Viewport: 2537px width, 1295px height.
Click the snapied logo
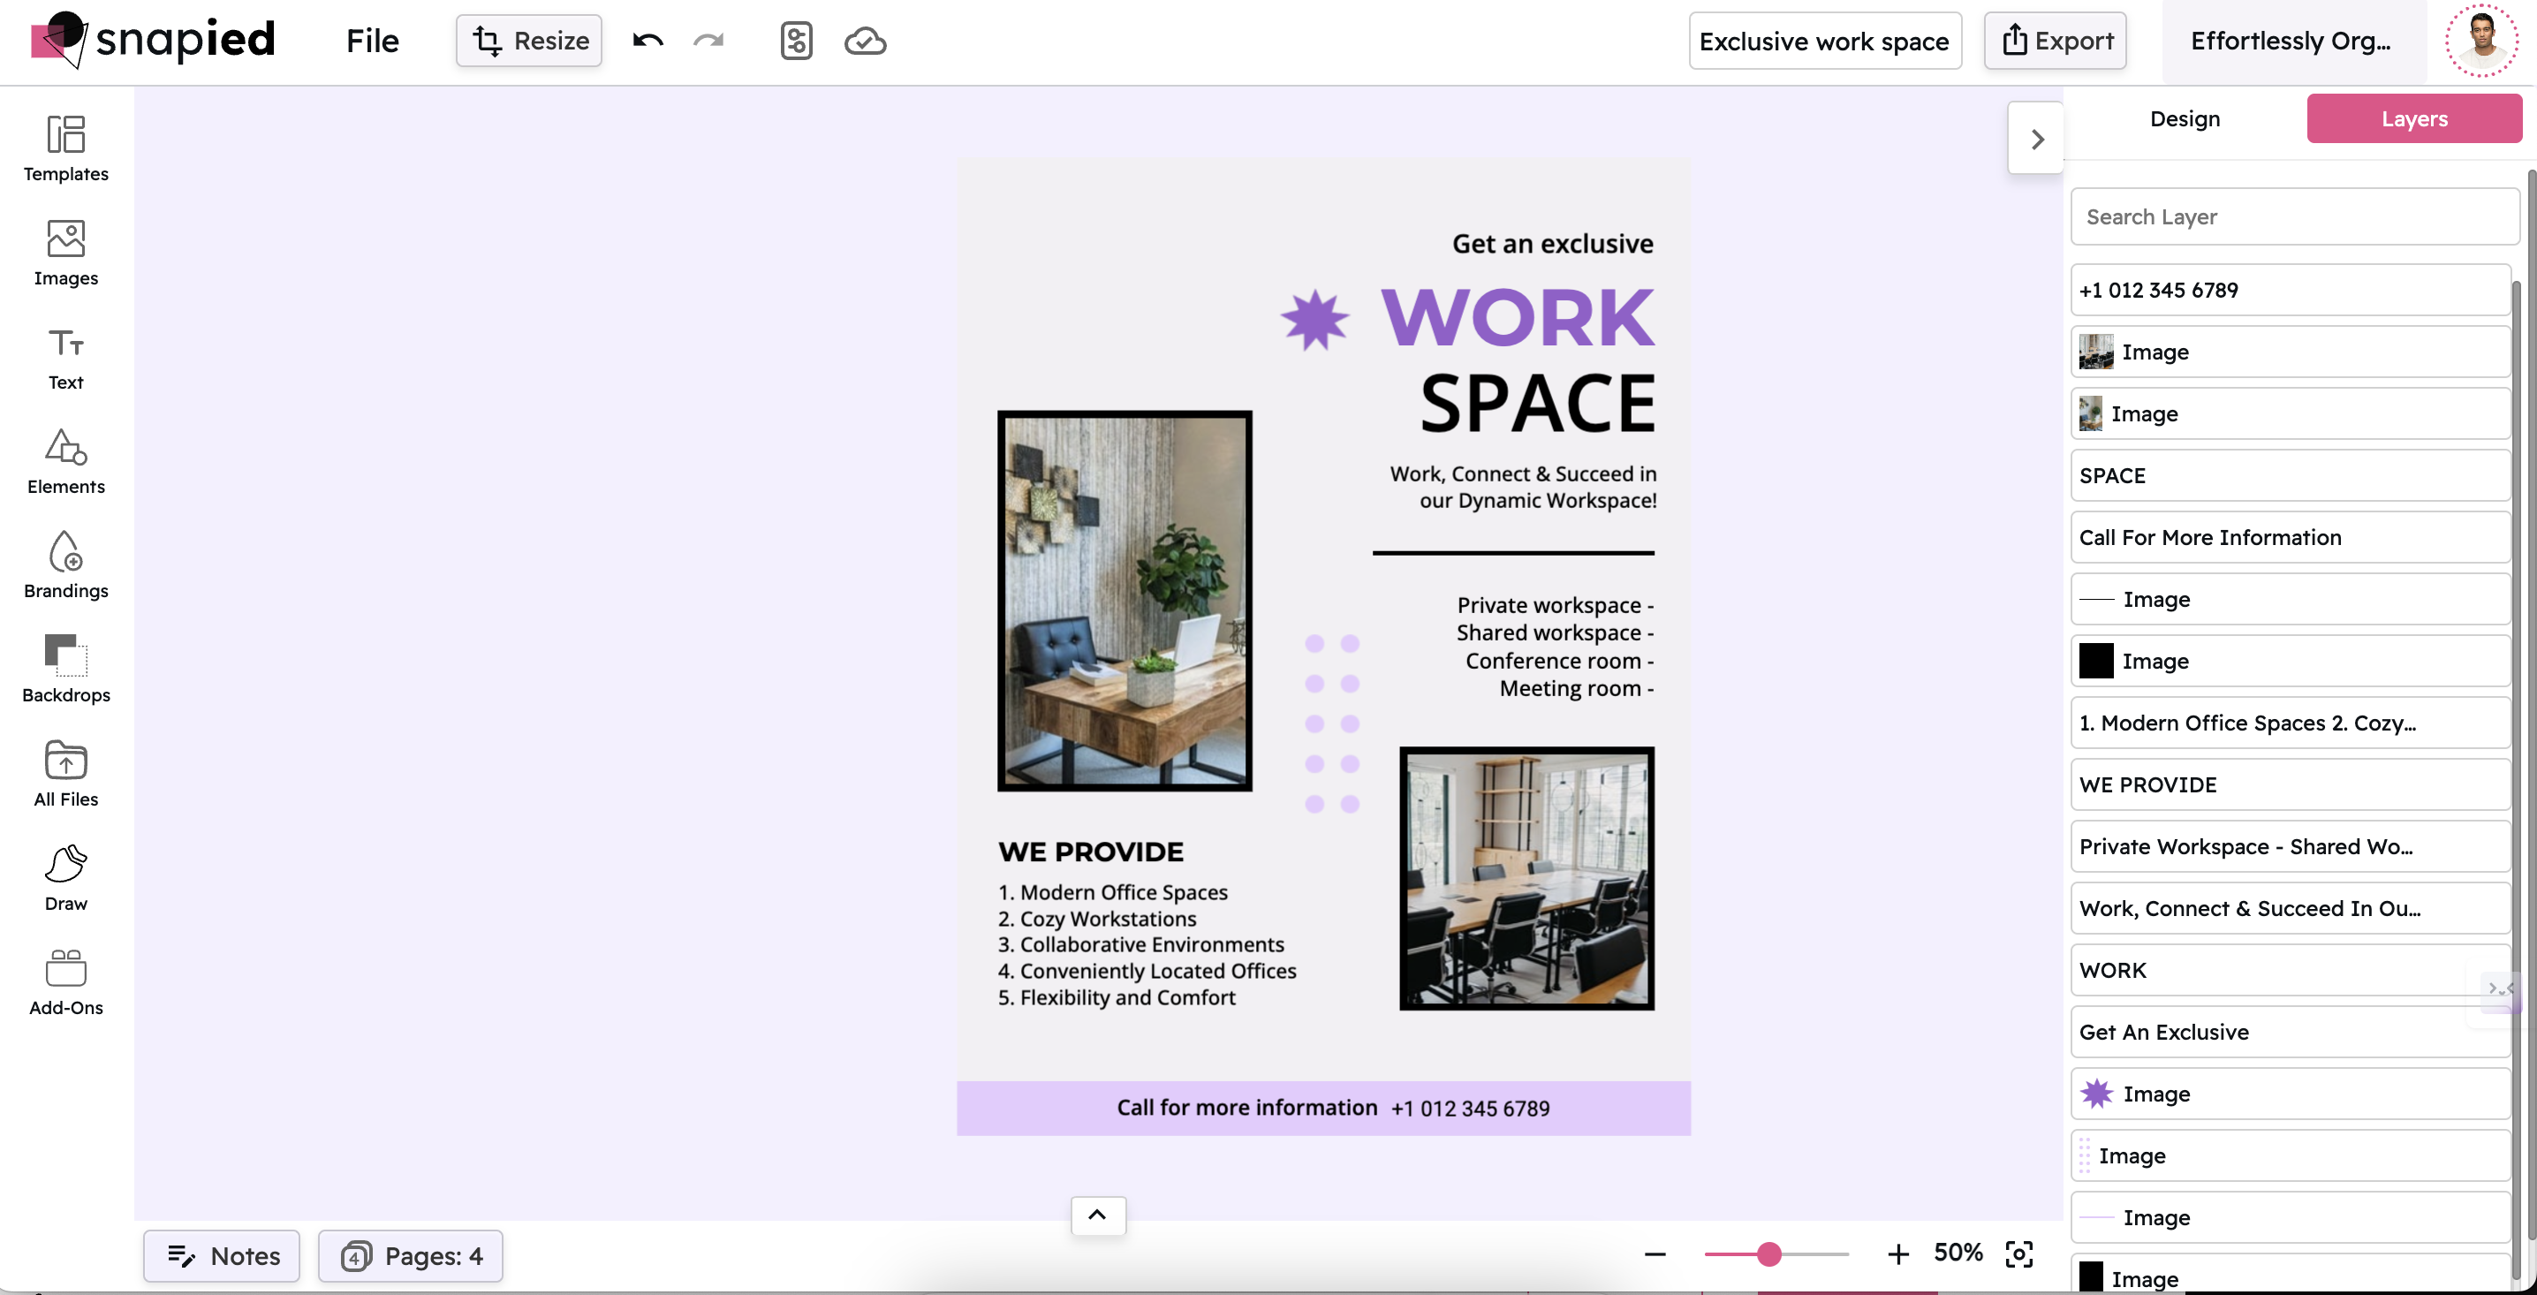point(153,40)
